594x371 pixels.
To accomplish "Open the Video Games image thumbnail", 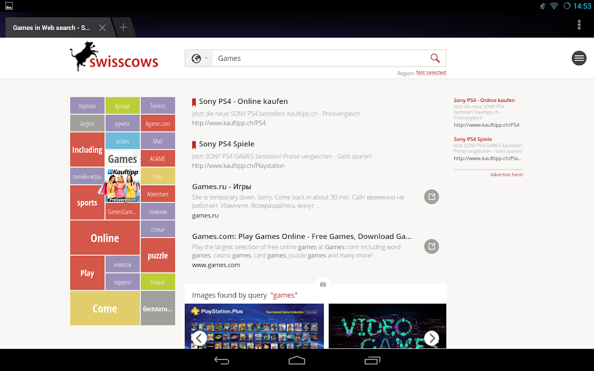I will point(387,326).
